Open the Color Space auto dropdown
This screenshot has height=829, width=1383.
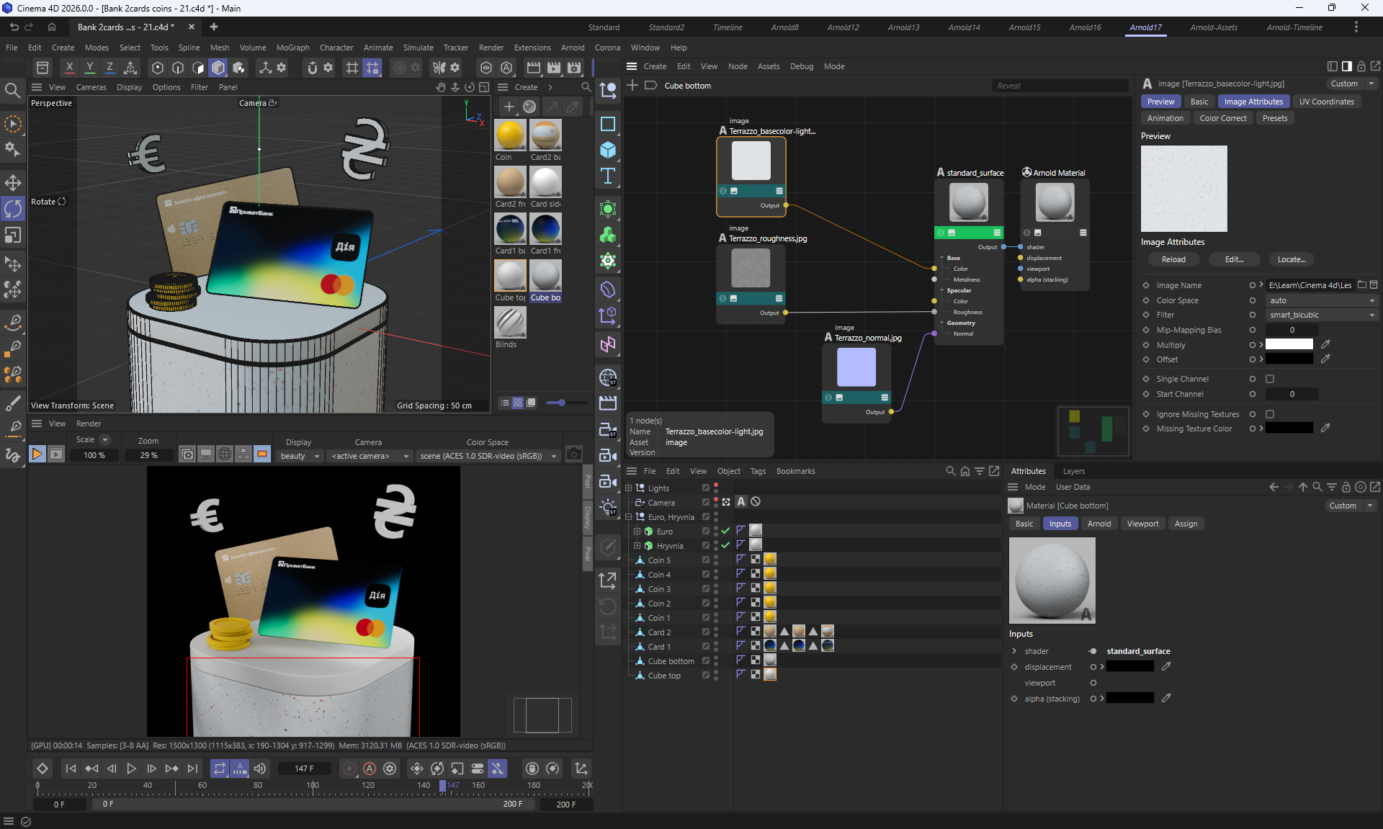[1322, 300]
